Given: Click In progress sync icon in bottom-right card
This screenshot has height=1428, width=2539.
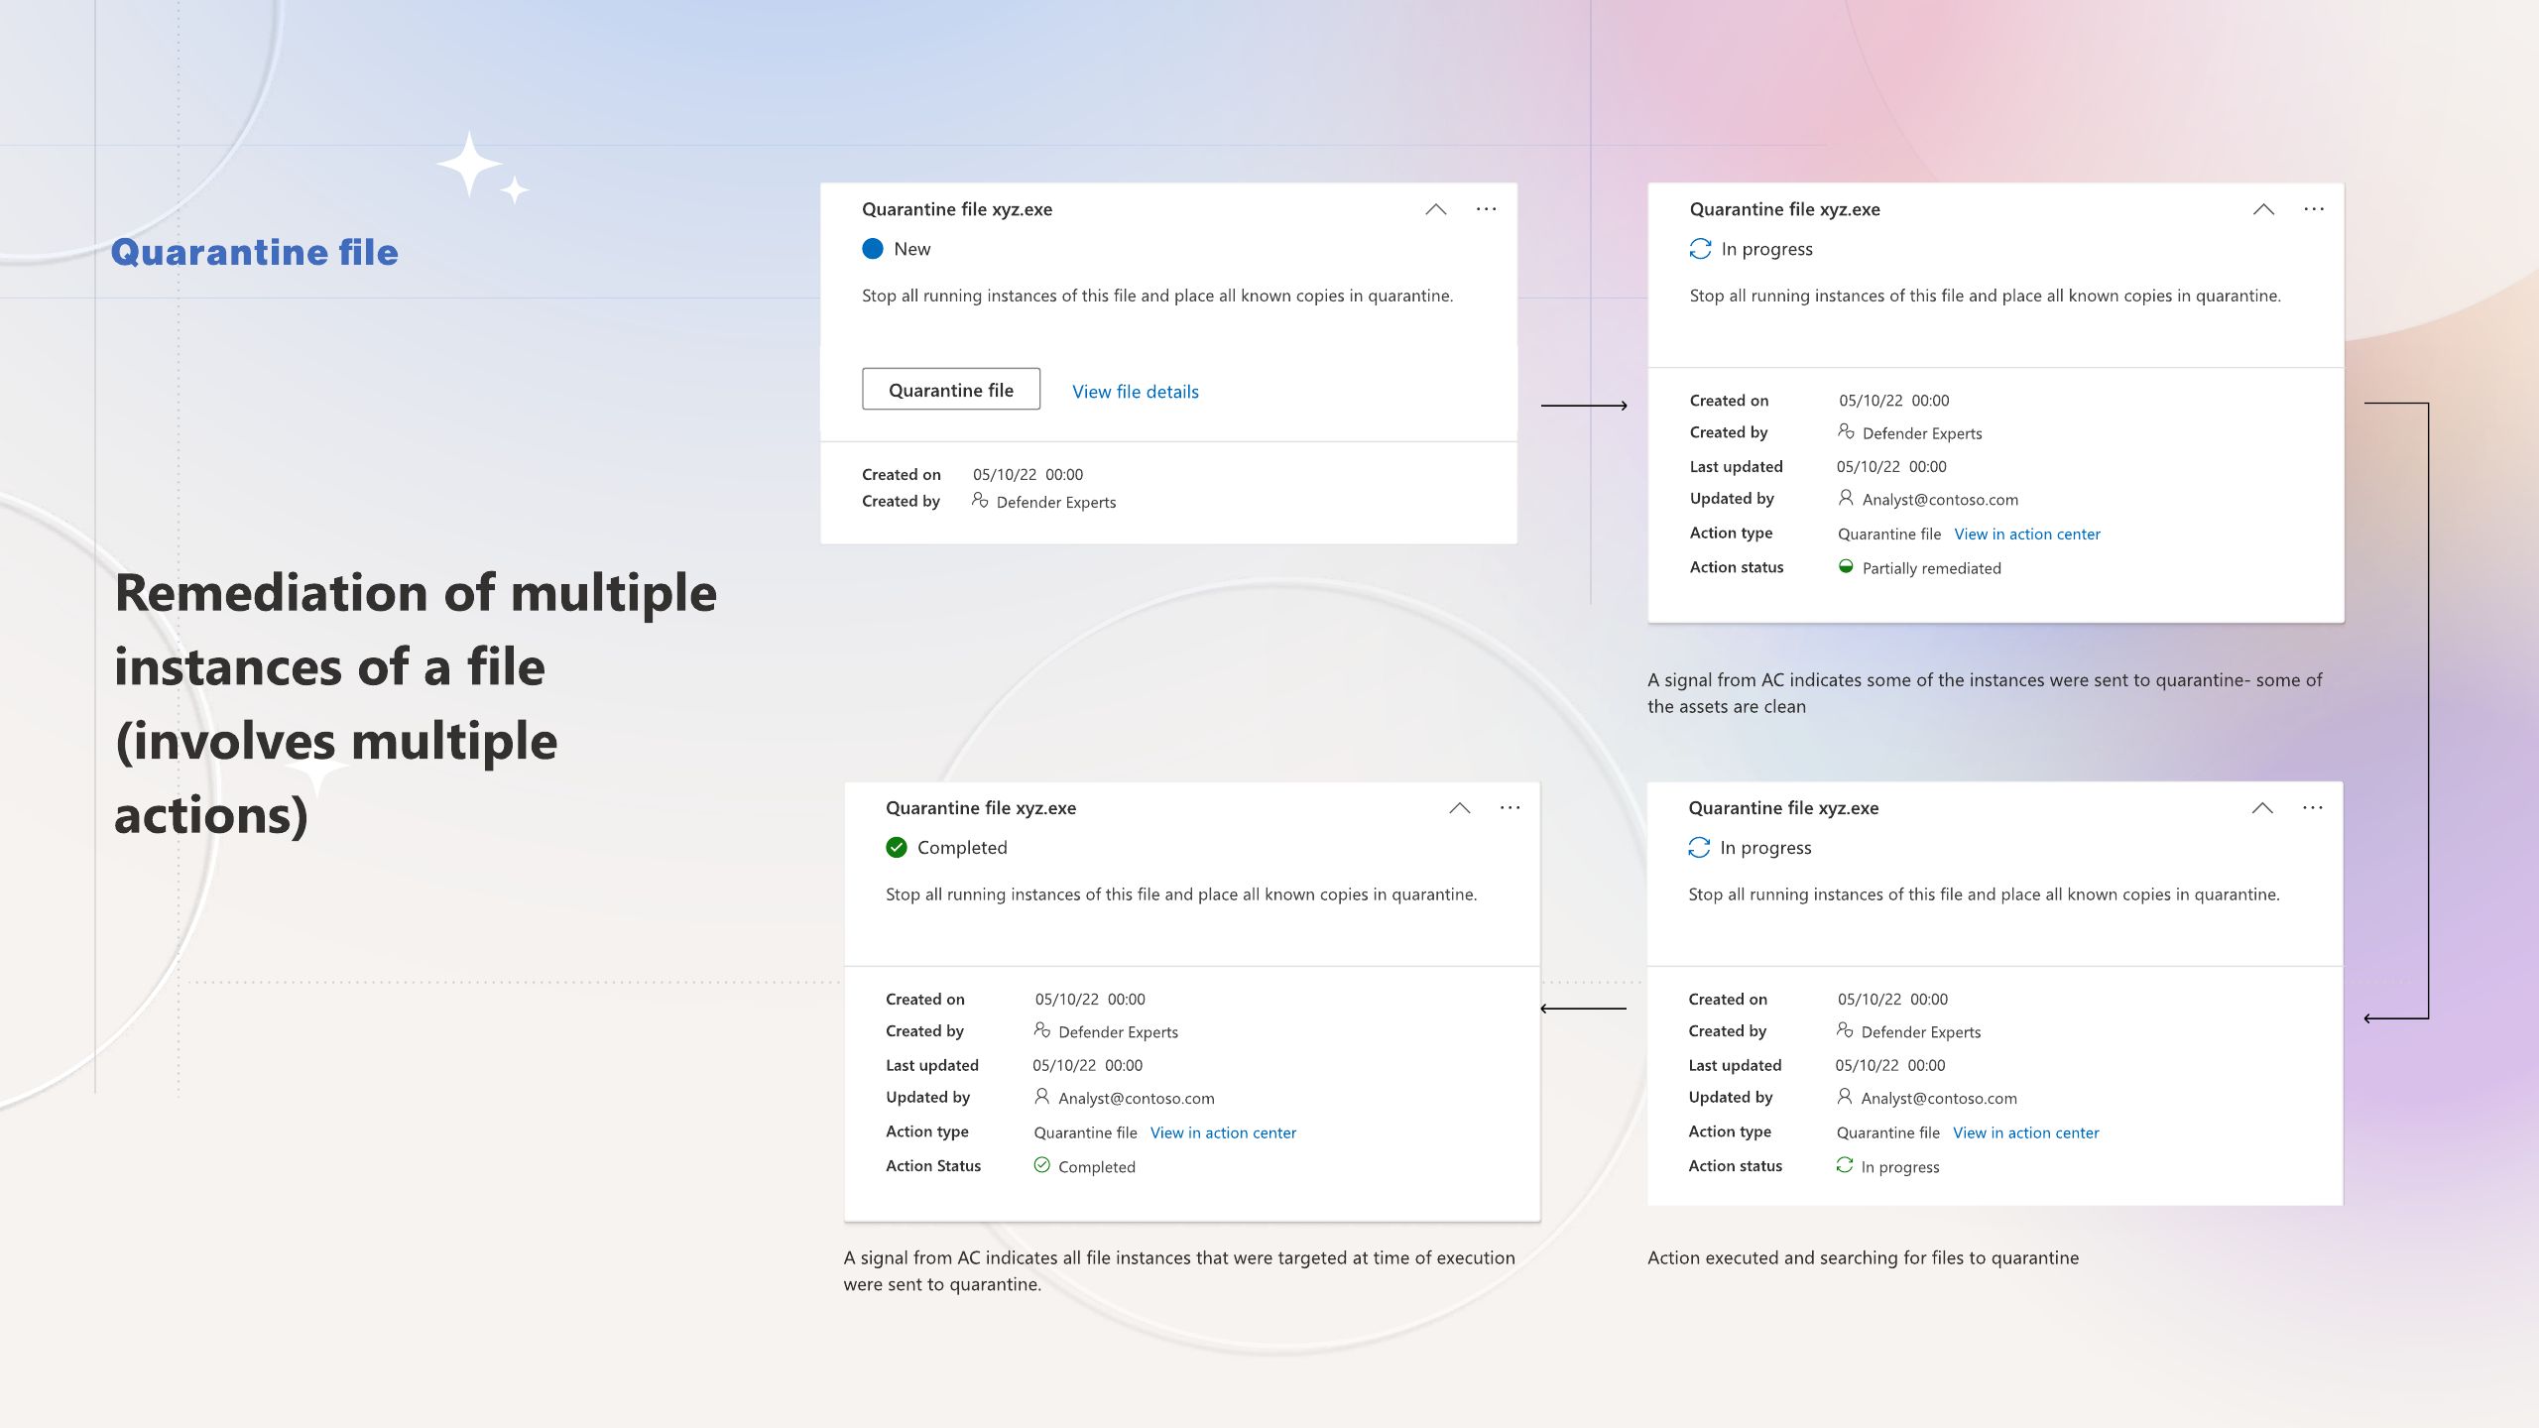Looking at the screenshot, I should click(x=1699, y=848).
